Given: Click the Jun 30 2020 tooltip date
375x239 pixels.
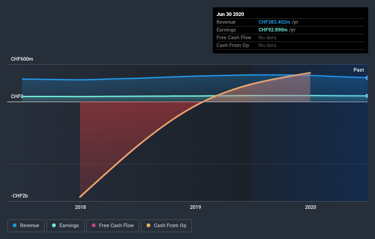Looking at the screenshot, I should coord(230,14).
